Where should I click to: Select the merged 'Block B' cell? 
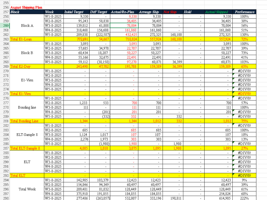click(27, 53)
